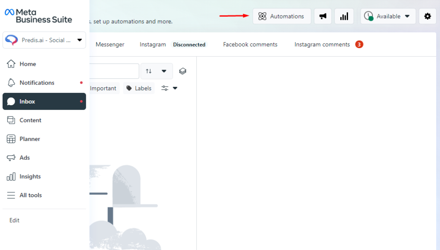Click the Instagram comments count badge
Viewport: 440px width, 250px height.
359,44
